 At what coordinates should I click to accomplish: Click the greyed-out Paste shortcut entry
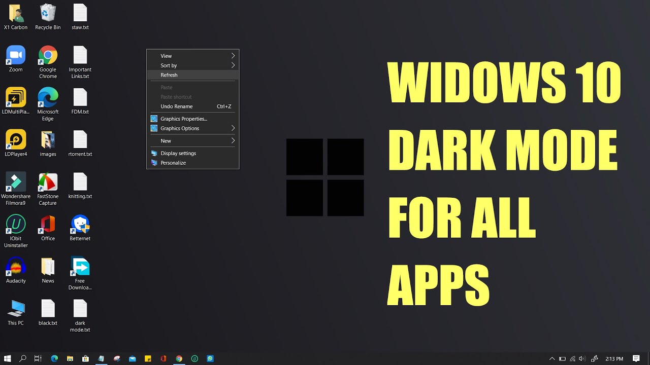pos(192,97)
